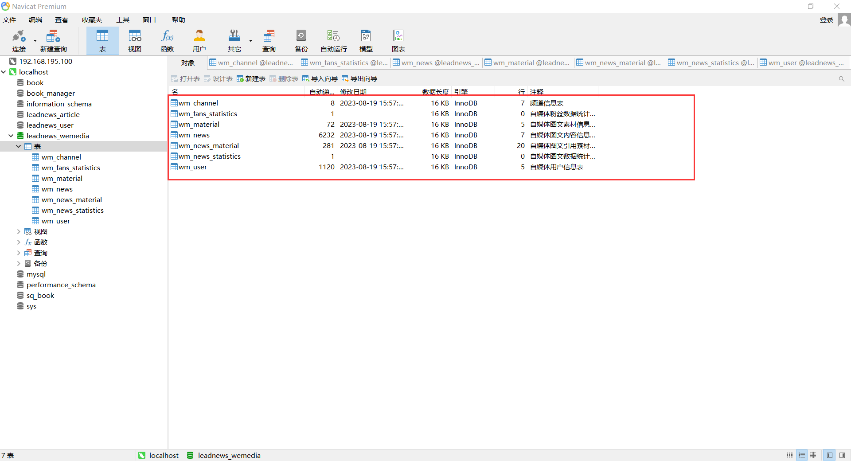This screenshot has width=851, height=461.
Task: Select the View (视图) toolbar icon
Action: coord(135,40)
